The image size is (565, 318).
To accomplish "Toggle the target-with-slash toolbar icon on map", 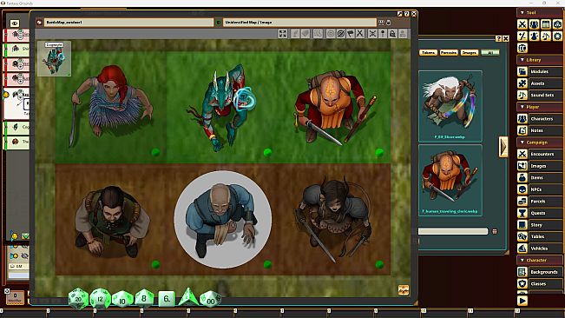I will tap(341, 34).
